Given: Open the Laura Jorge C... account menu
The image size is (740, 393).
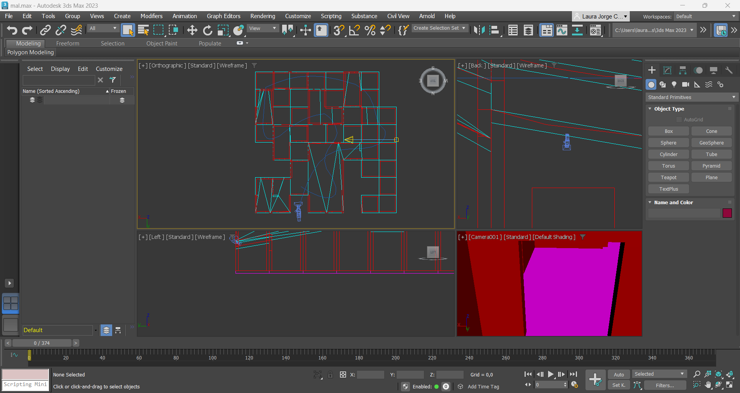Looking at the screenshot, I should click(x=601, y=16).
